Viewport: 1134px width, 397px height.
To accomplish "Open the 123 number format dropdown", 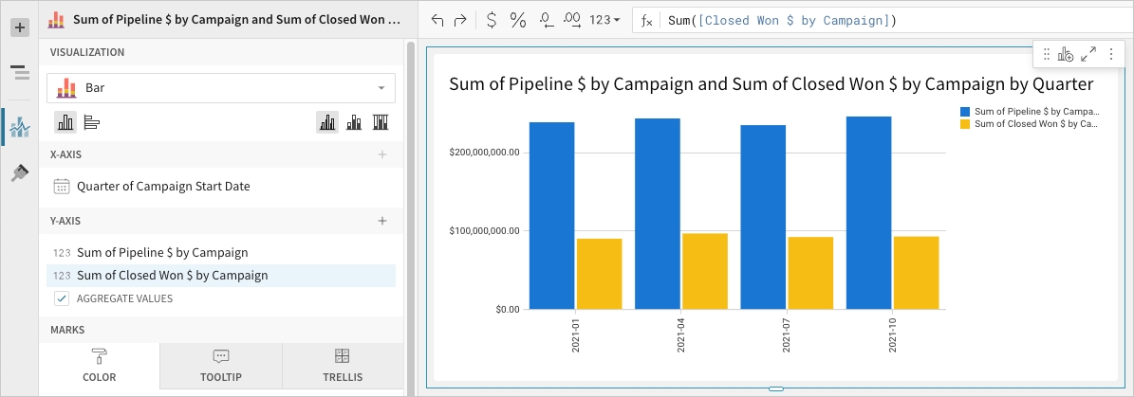I will 604,20.
